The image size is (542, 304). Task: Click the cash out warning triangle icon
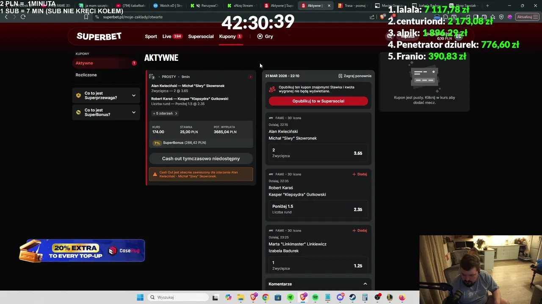(155, 174)
